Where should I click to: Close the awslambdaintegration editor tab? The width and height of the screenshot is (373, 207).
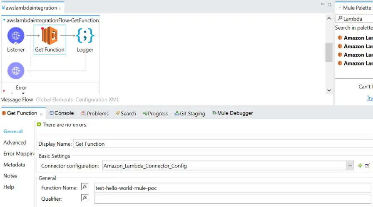click(60, 9)
